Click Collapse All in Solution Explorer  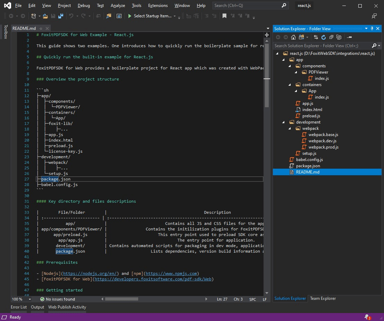(331, 37)
